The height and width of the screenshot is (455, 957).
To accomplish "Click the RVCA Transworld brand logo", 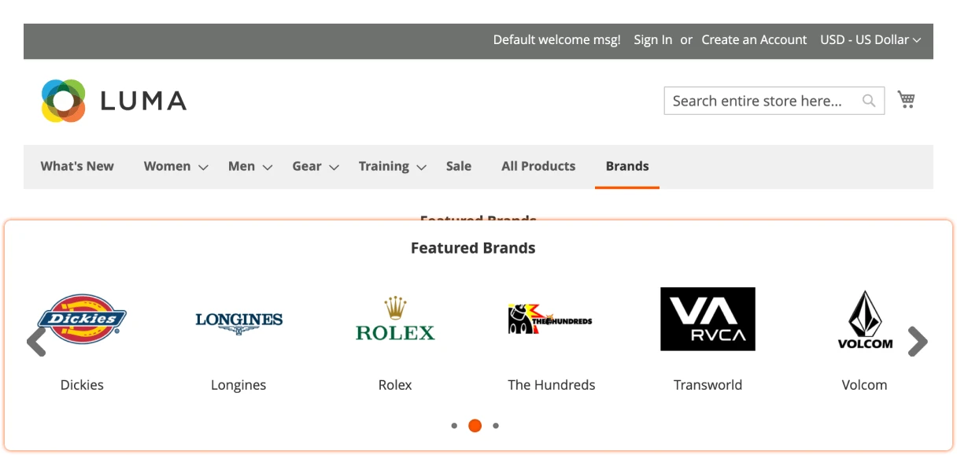I will click(707, 319).
